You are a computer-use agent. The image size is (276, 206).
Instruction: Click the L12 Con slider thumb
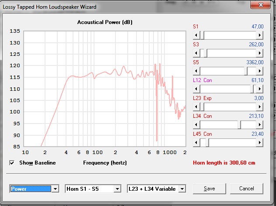[x=252, y=89]
